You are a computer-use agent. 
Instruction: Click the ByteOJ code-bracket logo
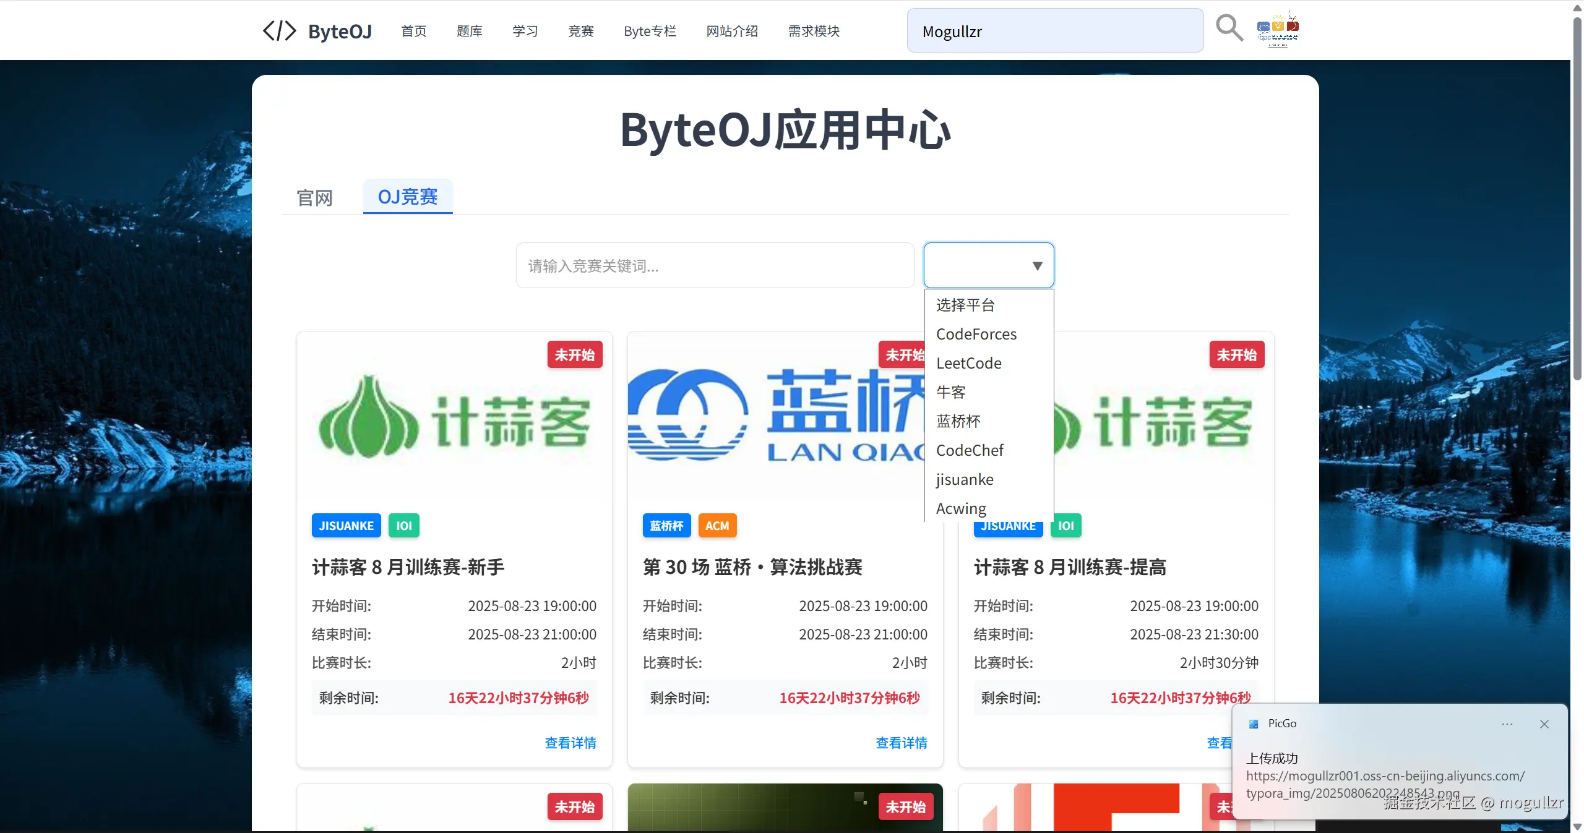[279, 30]
